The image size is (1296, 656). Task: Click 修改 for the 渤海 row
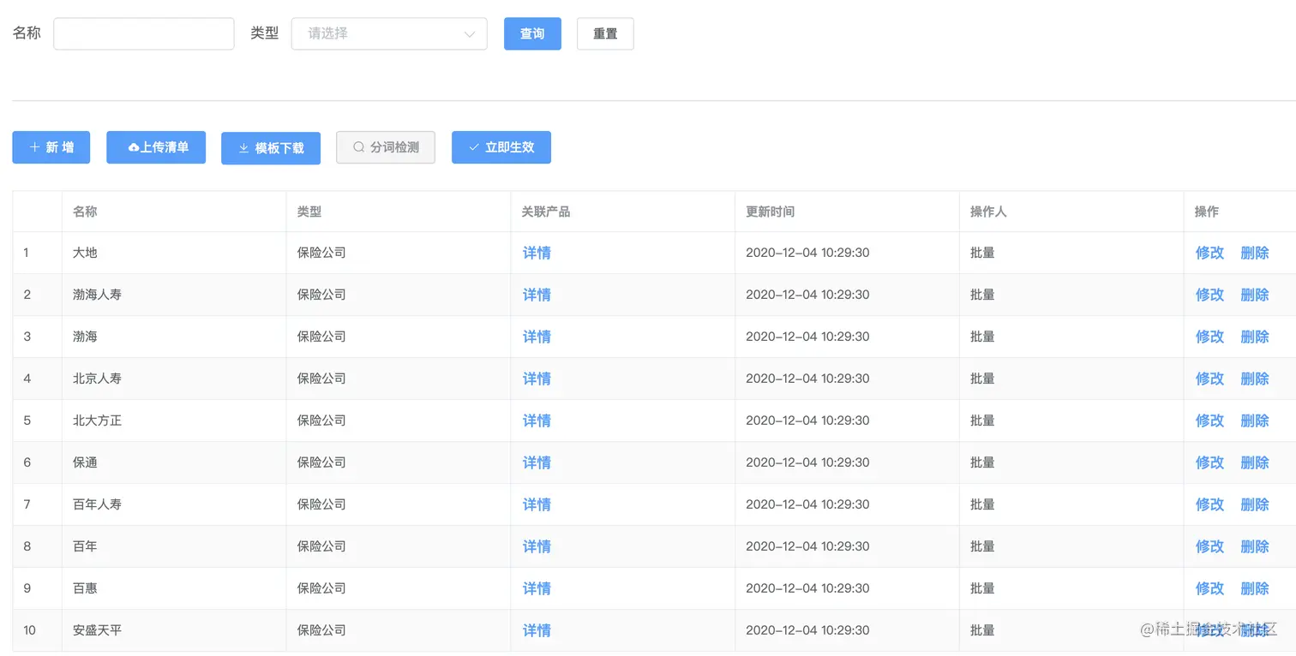pyautogui.click(x=1209, y=337)
